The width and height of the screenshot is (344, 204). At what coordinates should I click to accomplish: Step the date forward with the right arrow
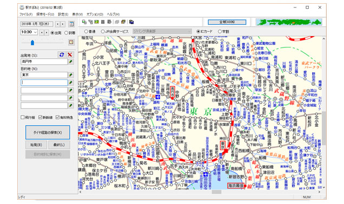point(63,24)
